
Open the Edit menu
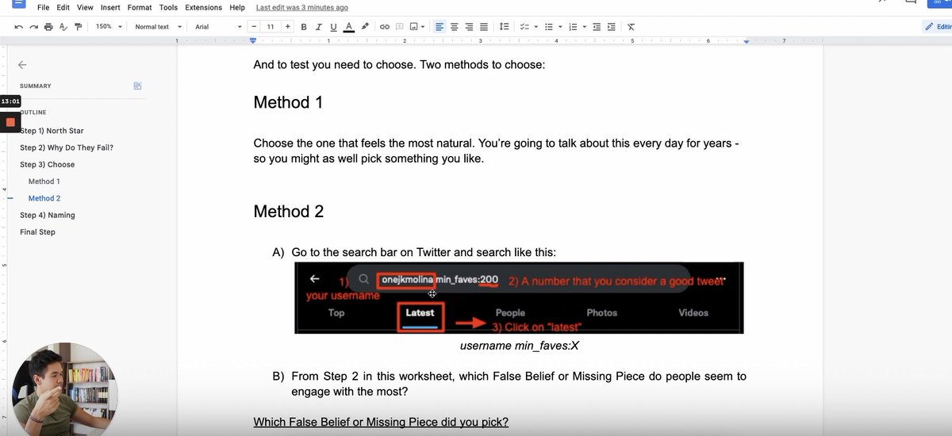[63, 7]
